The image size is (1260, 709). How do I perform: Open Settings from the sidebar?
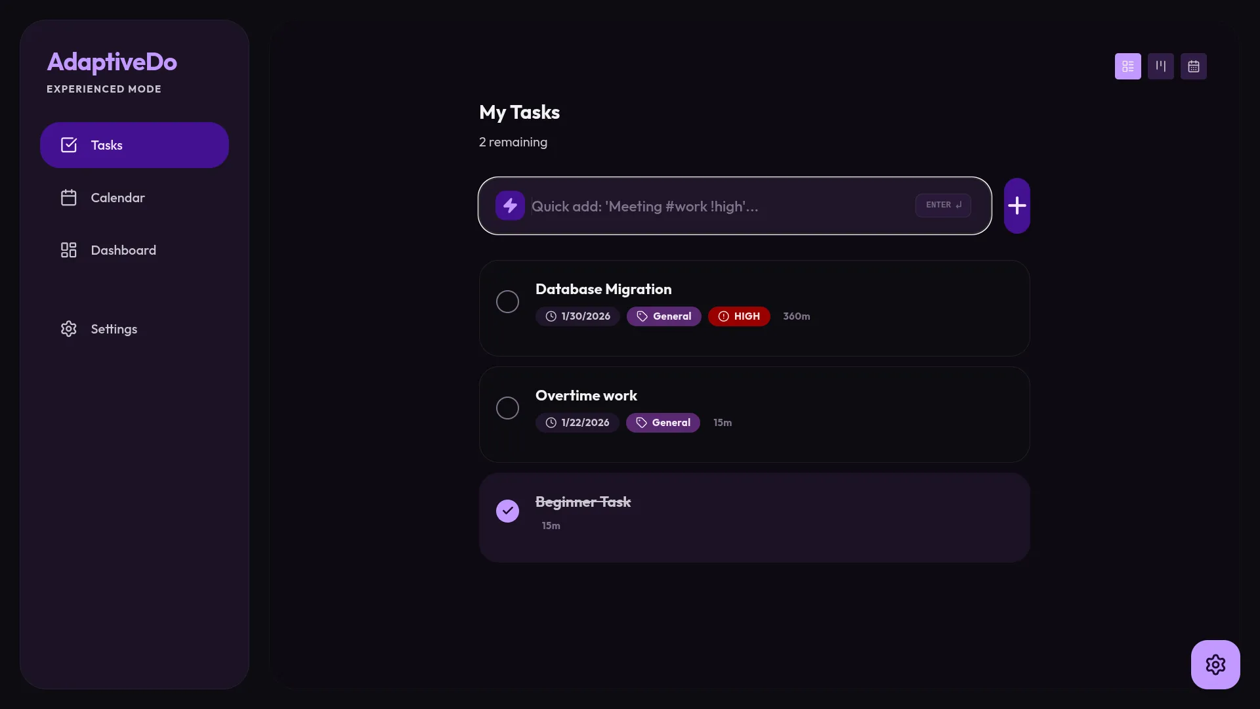tap(114, 329)
